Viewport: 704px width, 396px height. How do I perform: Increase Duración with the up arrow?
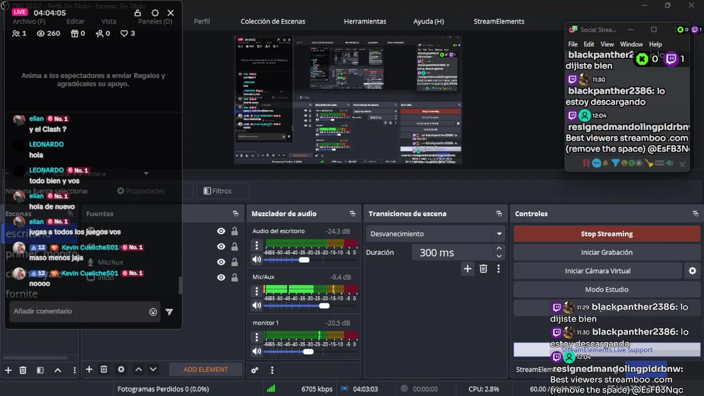click(x=499, y=249)
